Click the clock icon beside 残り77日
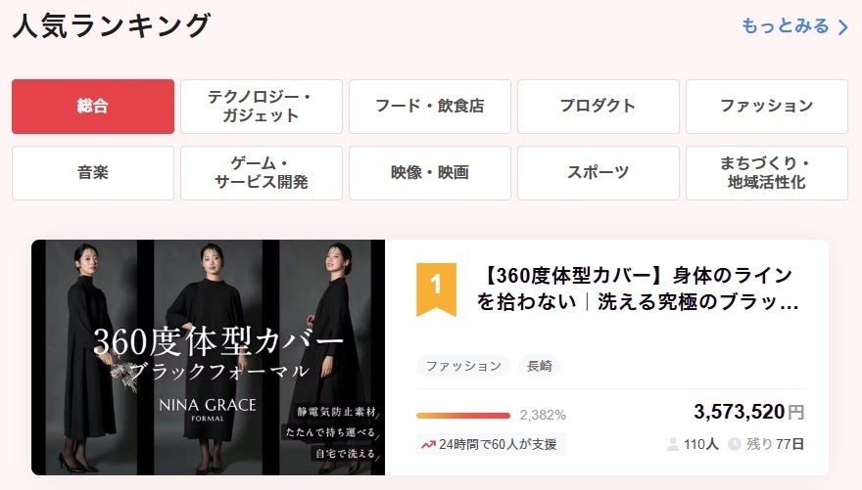 735,444
